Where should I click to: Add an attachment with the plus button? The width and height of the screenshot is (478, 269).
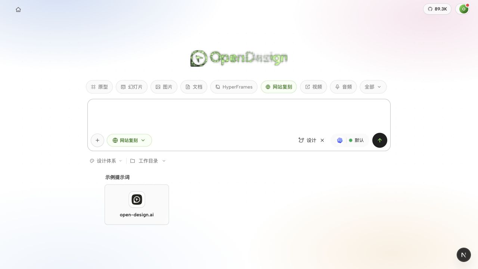tap(97, 140)
